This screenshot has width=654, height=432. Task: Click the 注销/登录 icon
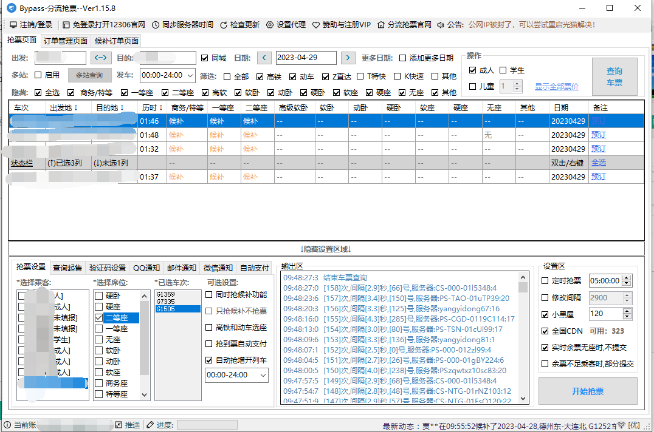tap(13, 25)
